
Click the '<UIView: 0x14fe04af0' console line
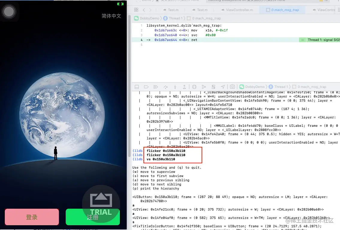pyautogui.click(x=231, y=218)
